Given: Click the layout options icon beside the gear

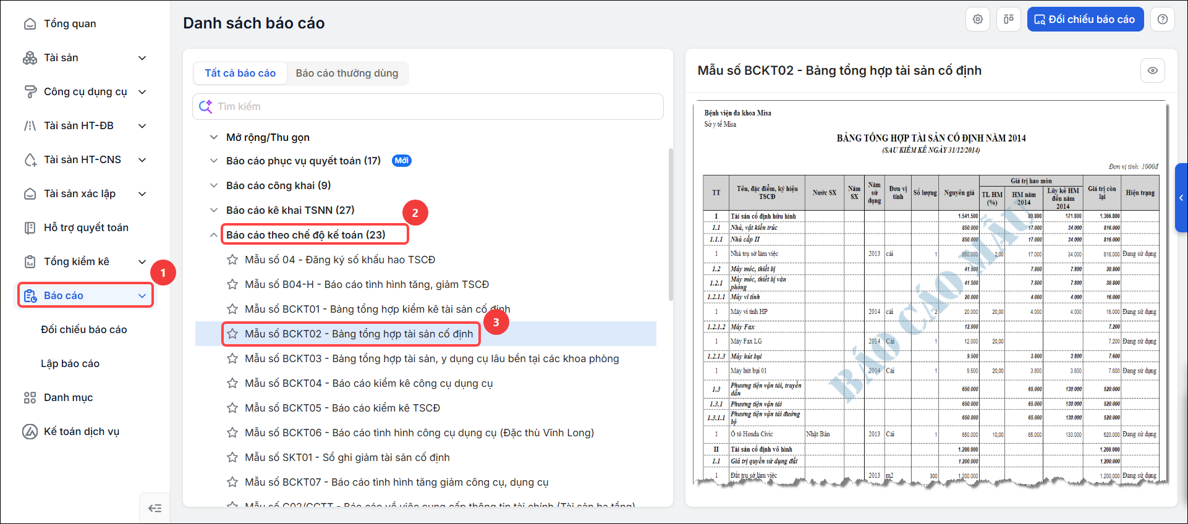Looking at the screenshot, I should click(x=1009, y=19).
